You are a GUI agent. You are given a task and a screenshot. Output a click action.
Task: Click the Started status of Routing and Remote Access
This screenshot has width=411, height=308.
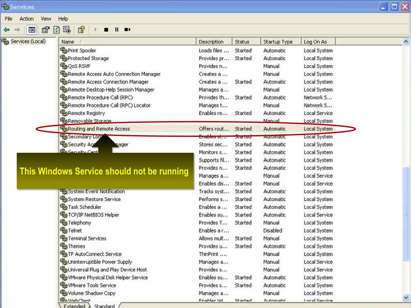point(243,129)
